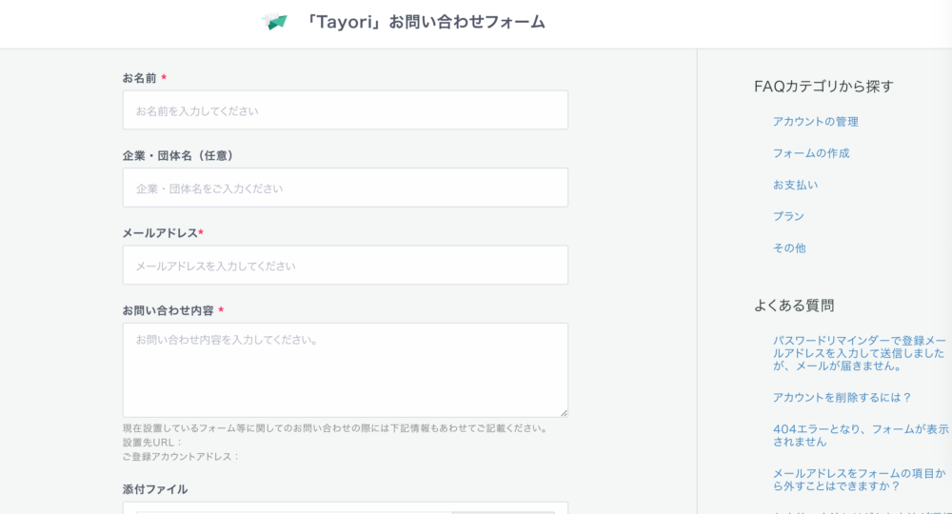
Task: Click the Tayori paper plane logo
Action: (x=275, y=22)
